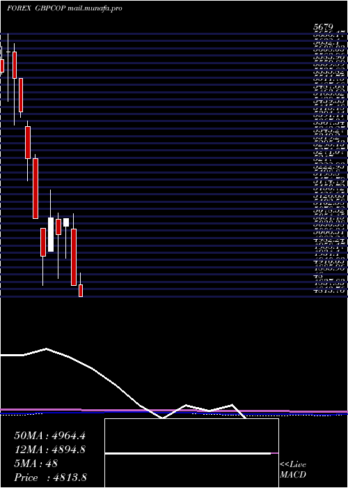Click the '<<Live MACD' label
This screenshot has width=348, height=488.
pos(293,470)
